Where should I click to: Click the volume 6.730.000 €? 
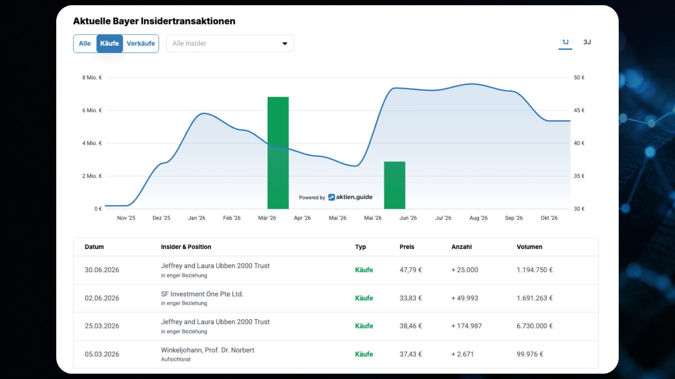click(535, 326)
